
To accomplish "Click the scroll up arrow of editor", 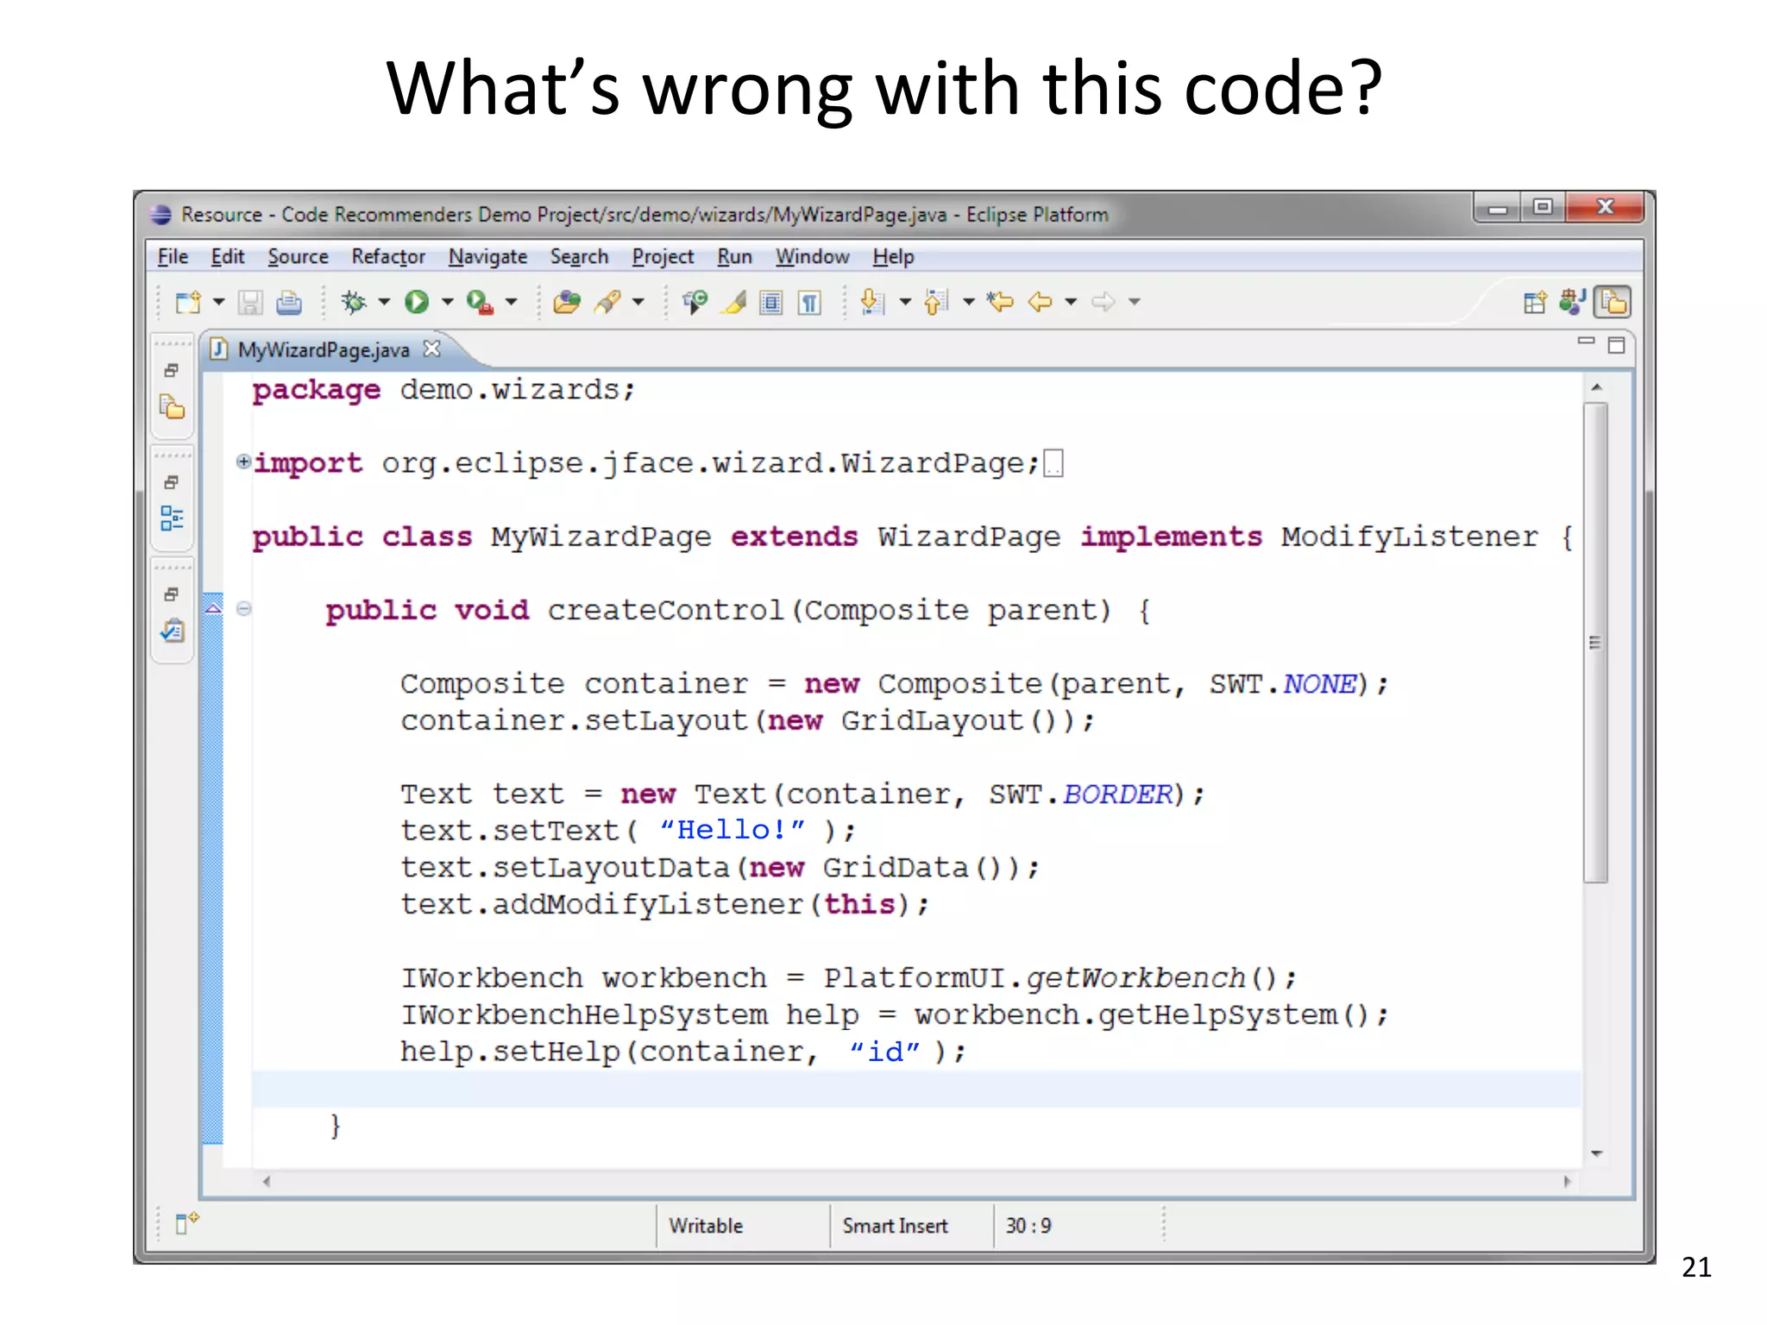I will click(x=1597, y=387).
